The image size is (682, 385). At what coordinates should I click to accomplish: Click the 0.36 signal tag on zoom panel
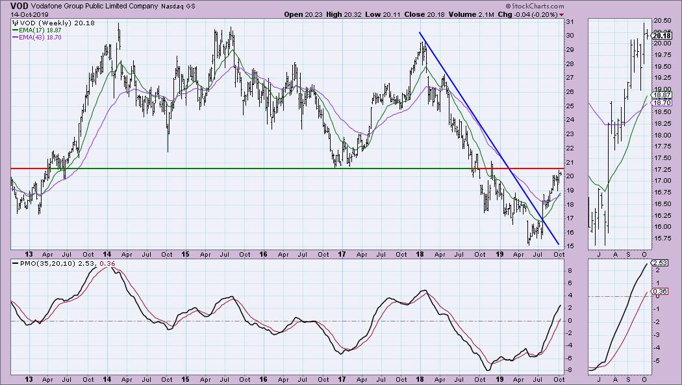(660, 292)
